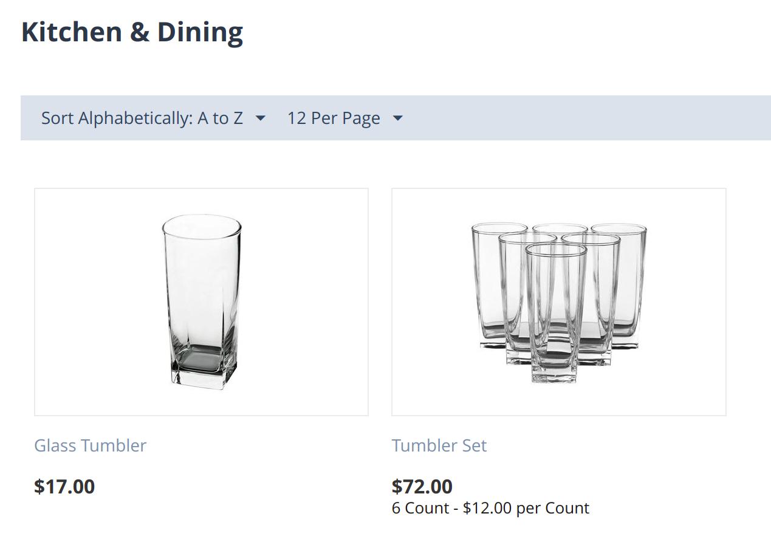Screen dimensions: 771x539
Task: Select the word Dining in the heading
Action: tap(200, 32)
